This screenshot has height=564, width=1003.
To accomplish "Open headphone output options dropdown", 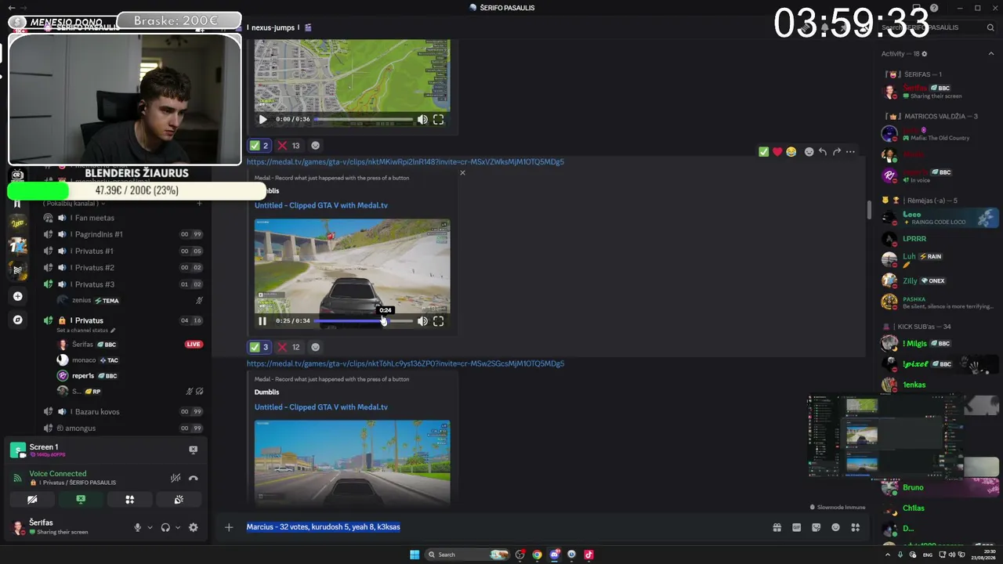I will point(178,527).
